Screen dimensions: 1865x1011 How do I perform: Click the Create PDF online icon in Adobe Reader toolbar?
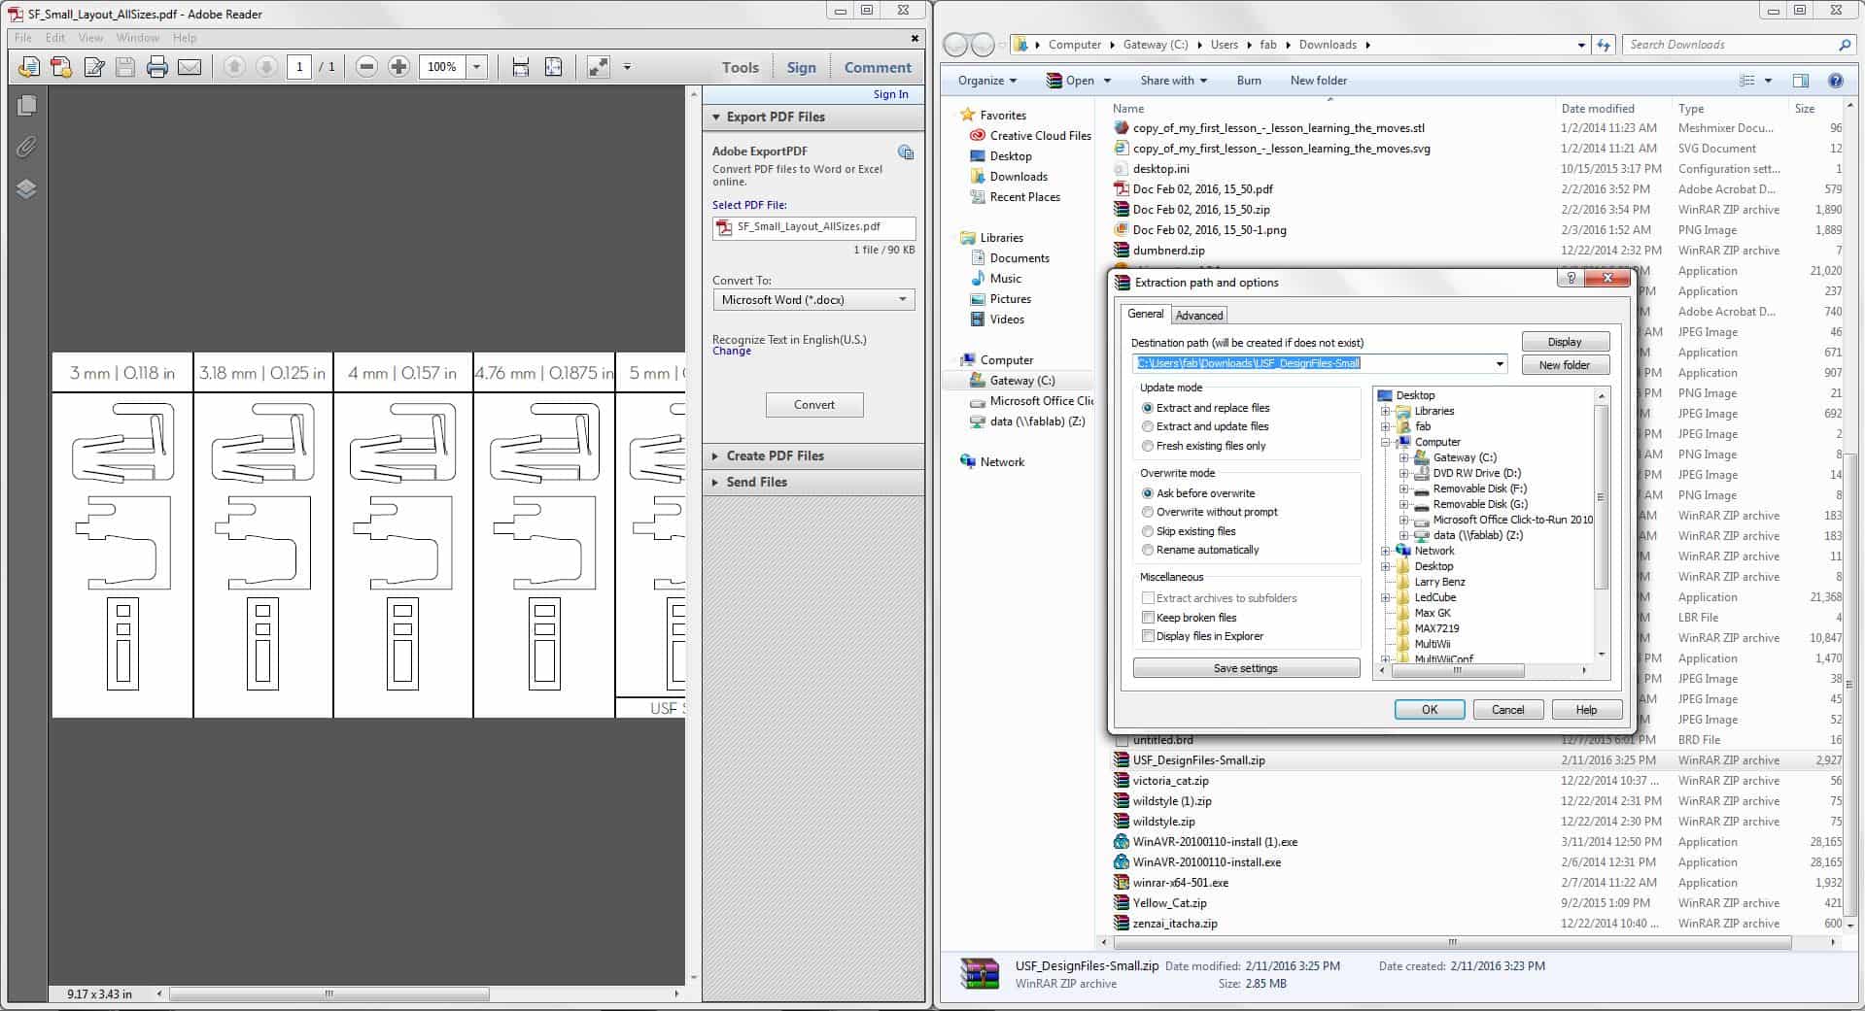pos(29,67)
